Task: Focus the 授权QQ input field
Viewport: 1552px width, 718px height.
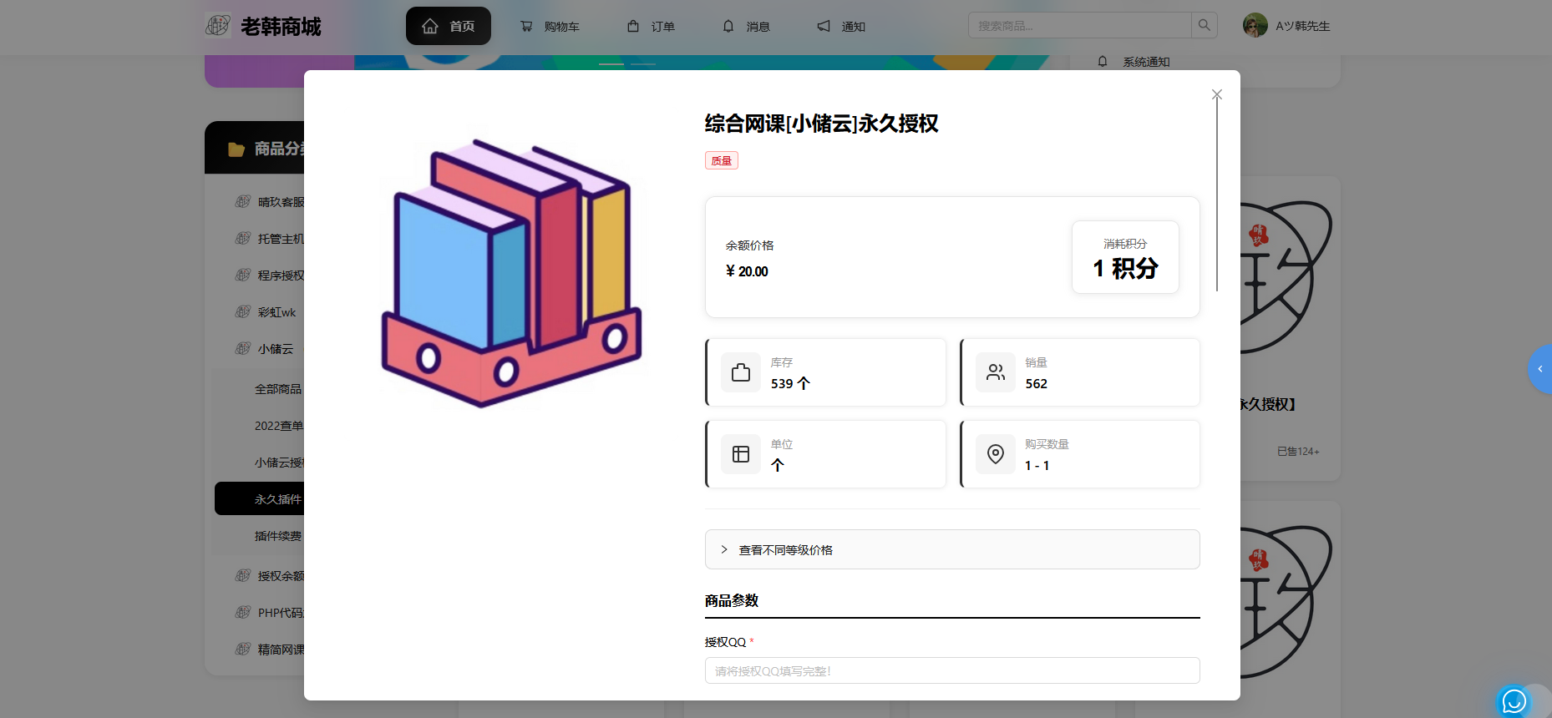Action: pyautogui.click(x=951, y=670)
